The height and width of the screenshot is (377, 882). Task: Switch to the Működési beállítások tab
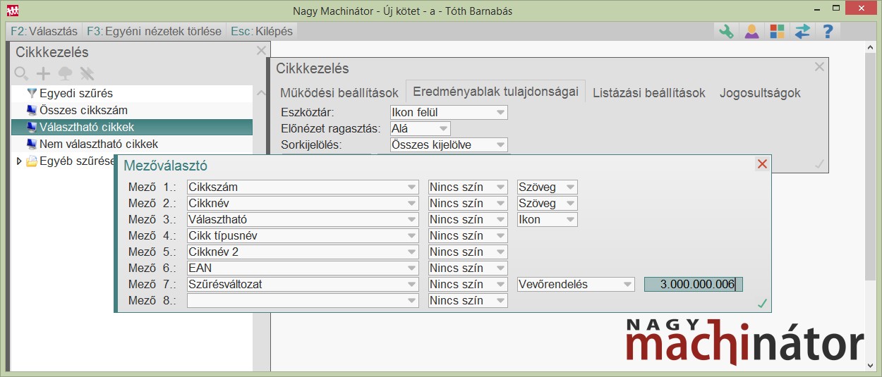pos(339,93)
